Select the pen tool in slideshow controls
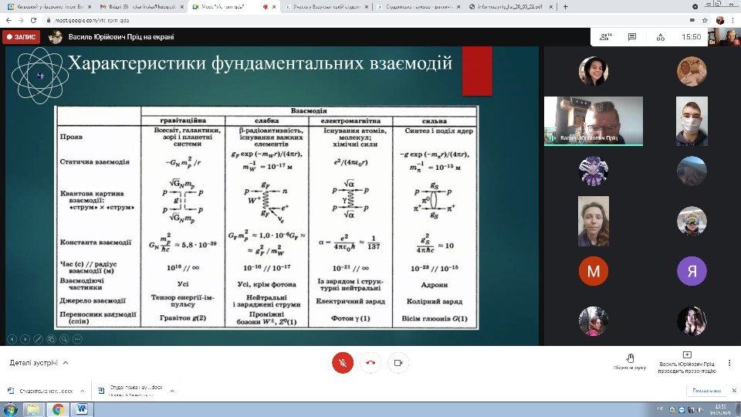Image resolution: width=741 pixels, height=417 pixels. pyautogui.click(x=37, y=339)
